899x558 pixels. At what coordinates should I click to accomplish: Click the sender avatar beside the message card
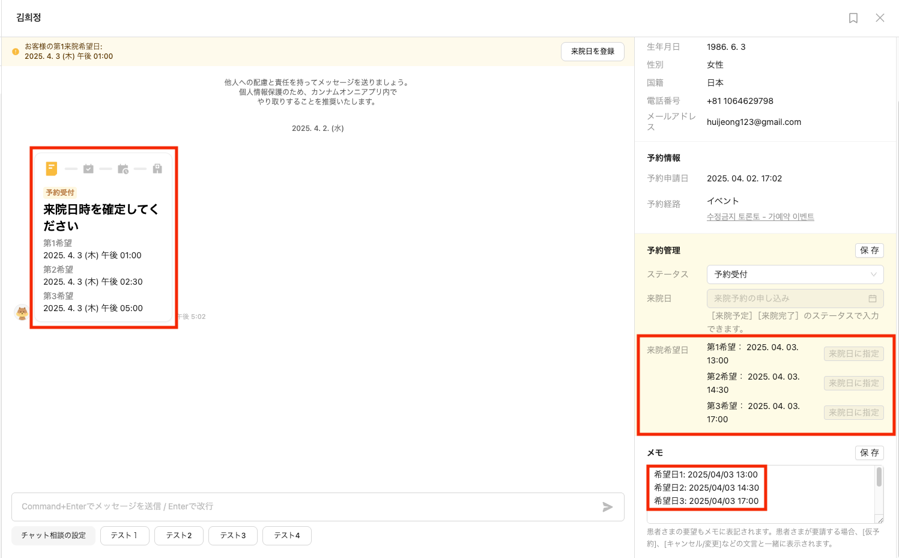coord(22,312)
